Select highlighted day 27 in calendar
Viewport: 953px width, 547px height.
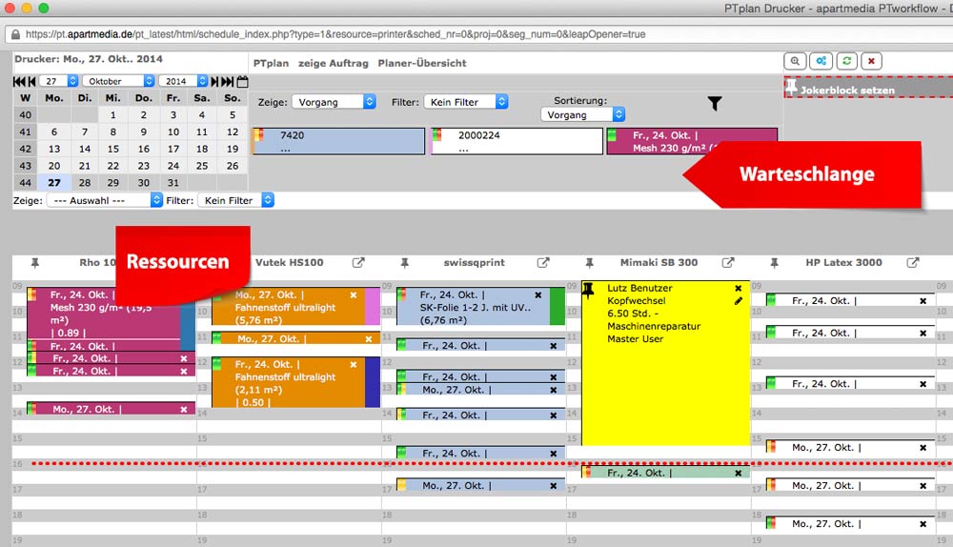pos(54,183)
